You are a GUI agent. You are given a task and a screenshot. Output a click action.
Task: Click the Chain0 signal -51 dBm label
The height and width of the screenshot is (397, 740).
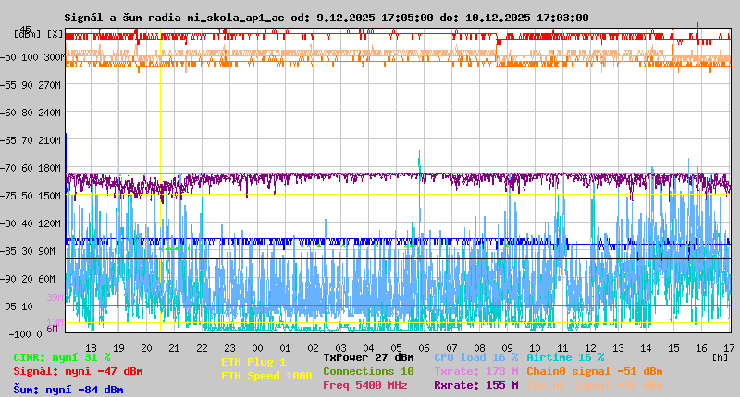click(594, 371)
